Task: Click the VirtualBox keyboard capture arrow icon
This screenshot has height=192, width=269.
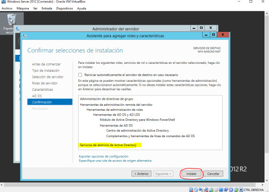Action: (241, 190)
